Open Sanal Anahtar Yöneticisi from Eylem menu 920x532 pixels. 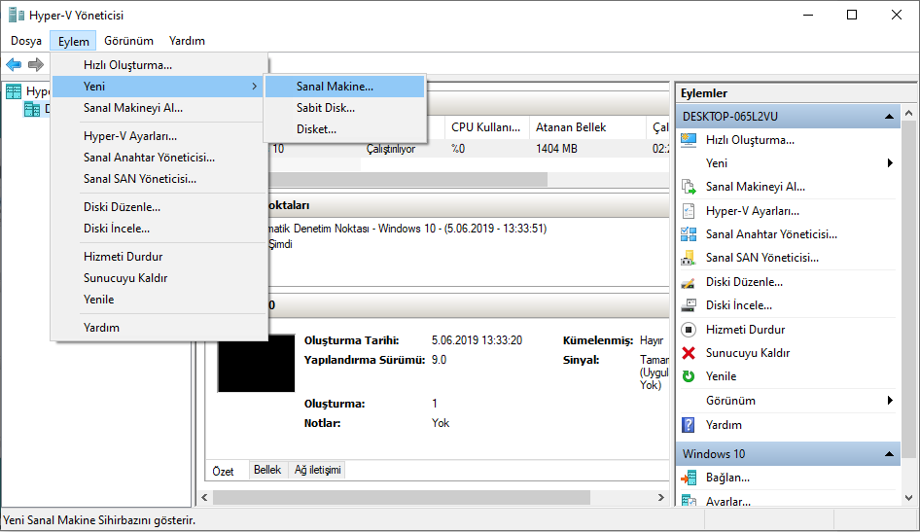pos(159,158)
